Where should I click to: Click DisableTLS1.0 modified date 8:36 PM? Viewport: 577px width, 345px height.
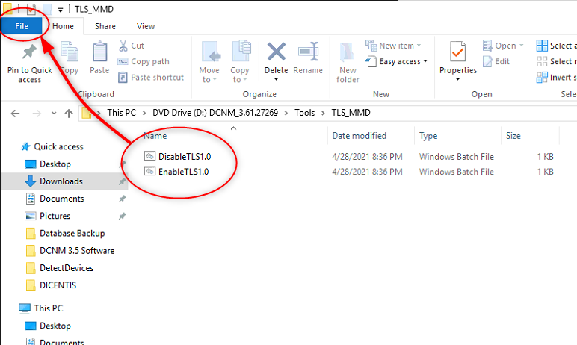pyautogui.click(x=367, y=156)
